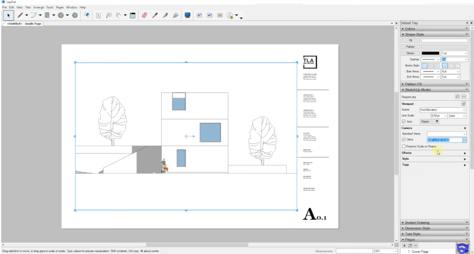
Task: Click the white fill color swatch
Action: click(444, 40)
